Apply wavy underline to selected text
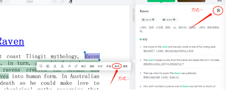The height and width of the screenshot is (94, 226). pos(62,66)
